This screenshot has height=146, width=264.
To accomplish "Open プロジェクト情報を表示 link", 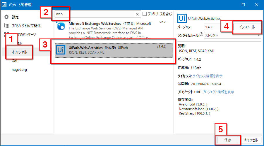I will point(218,92).
